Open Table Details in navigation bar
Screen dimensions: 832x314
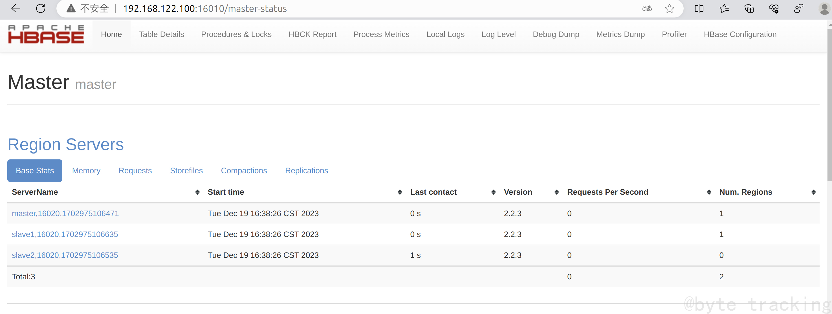pyautogui.click(x=161, y=34)
